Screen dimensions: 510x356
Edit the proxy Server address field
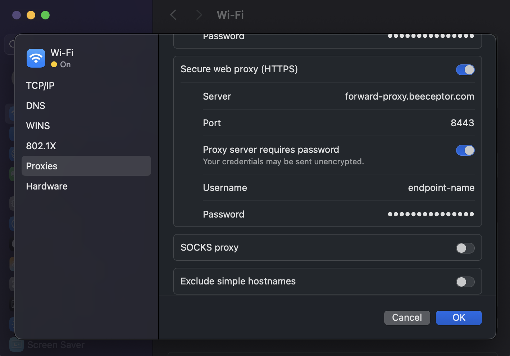[x=410, y=96]
